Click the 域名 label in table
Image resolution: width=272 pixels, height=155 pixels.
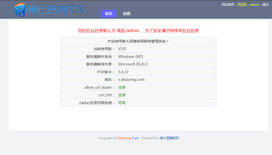point(109,80)
